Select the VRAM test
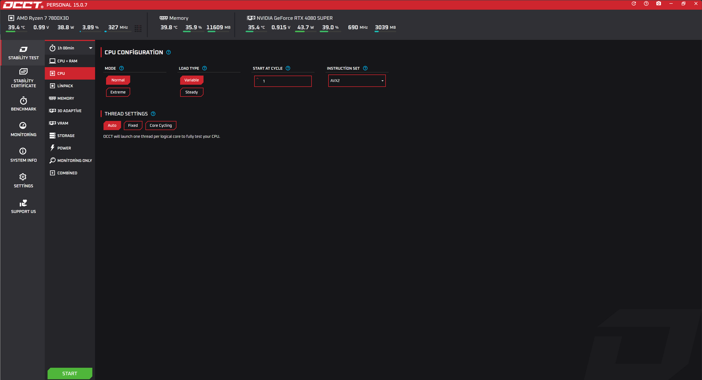The height and width of the screenshot is (380, 702). (70, 123)
